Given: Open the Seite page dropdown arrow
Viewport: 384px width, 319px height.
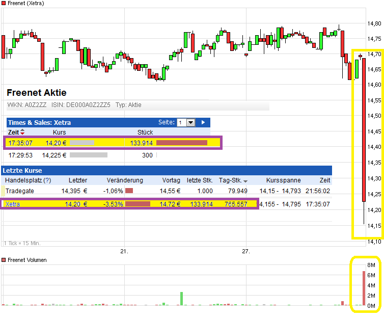Looking at the screenshot, I should coord(191,122).
